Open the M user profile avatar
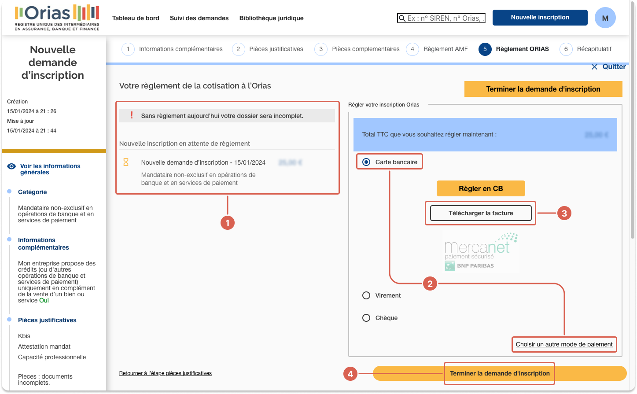Viewport: 637px width, 394px height. (x=605, y=18)
